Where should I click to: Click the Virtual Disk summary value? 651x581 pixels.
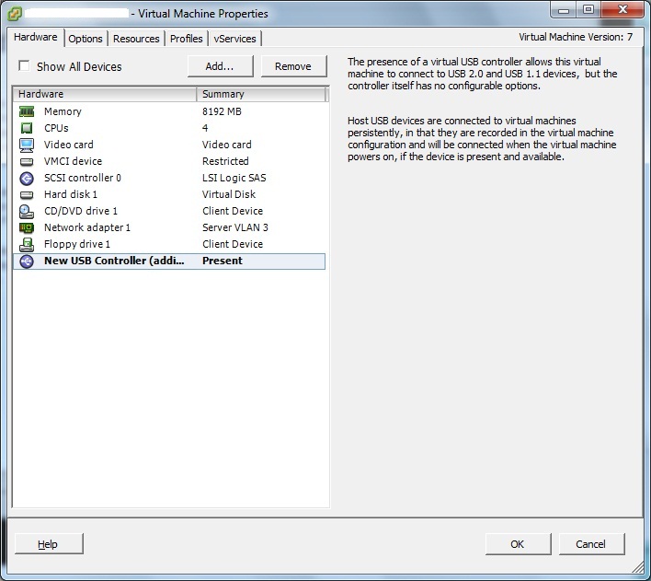[x=229, y=194]
